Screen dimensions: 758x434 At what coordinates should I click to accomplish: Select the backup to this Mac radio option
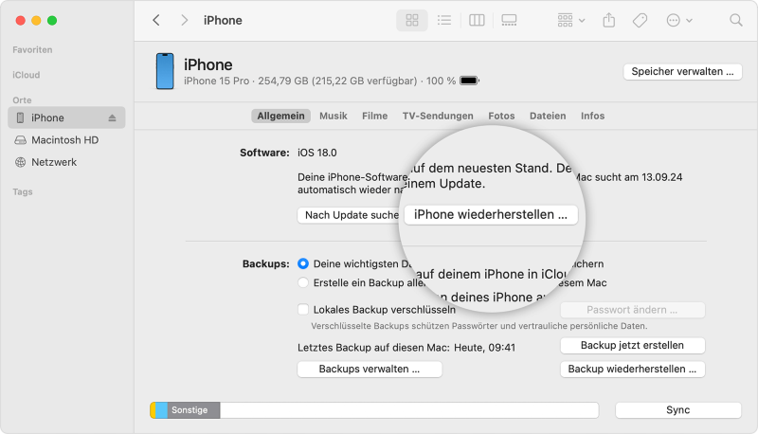pyautogui.click(x=303, y=282)
